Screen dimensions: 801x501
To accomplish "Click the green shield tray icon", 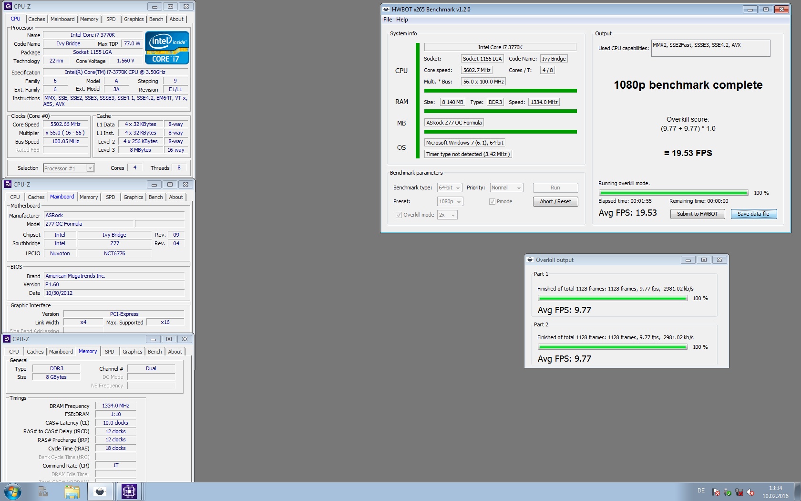I will tap(728, 492).
